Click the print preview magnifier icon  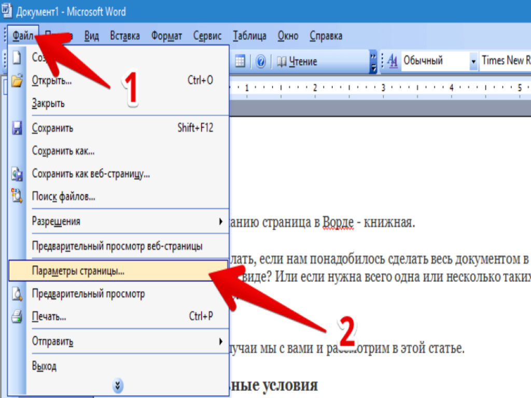tap(17, 294)
